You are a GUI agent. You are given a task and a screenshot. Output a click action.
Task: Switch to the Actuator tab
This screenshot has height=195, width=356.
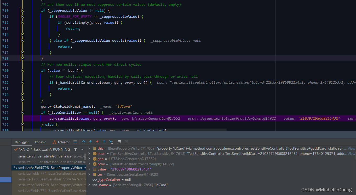click(x=61, y=142)
